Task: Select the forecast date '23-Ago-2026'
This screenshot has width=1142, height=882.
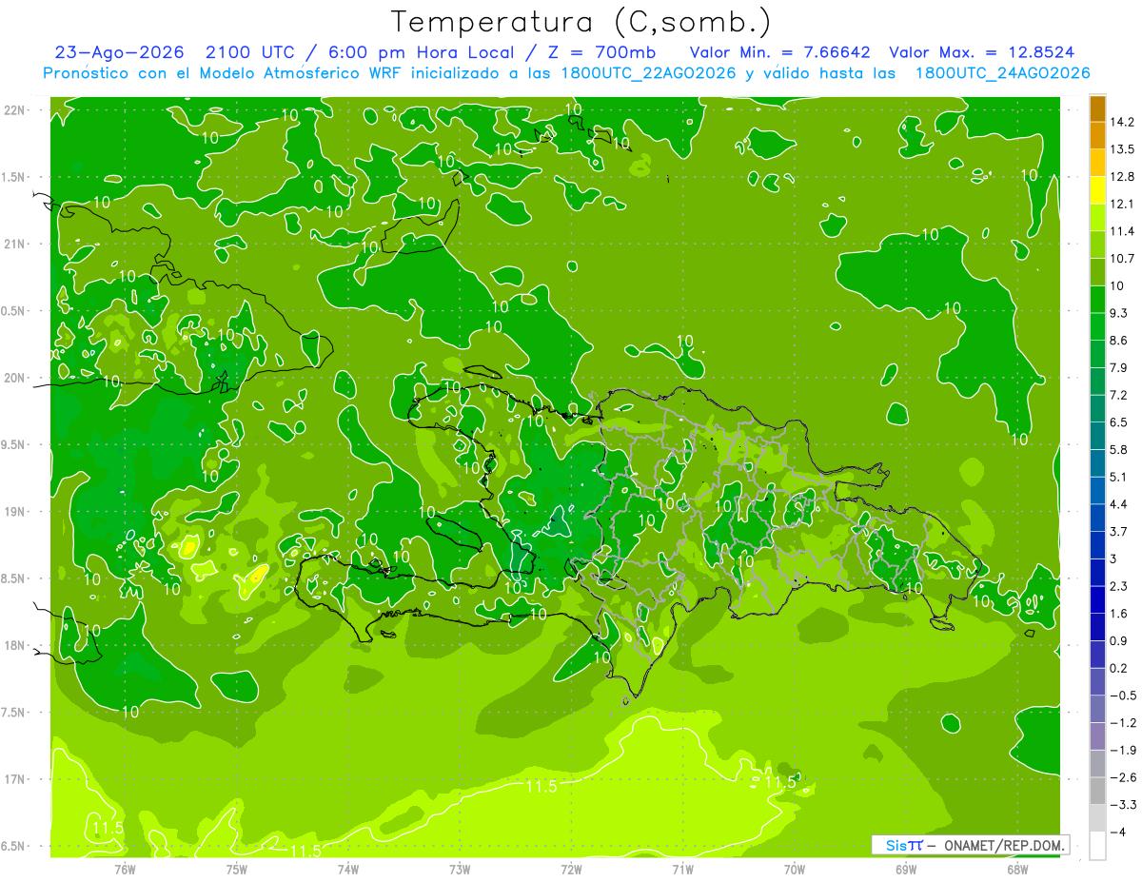Action: coord(119,52)
